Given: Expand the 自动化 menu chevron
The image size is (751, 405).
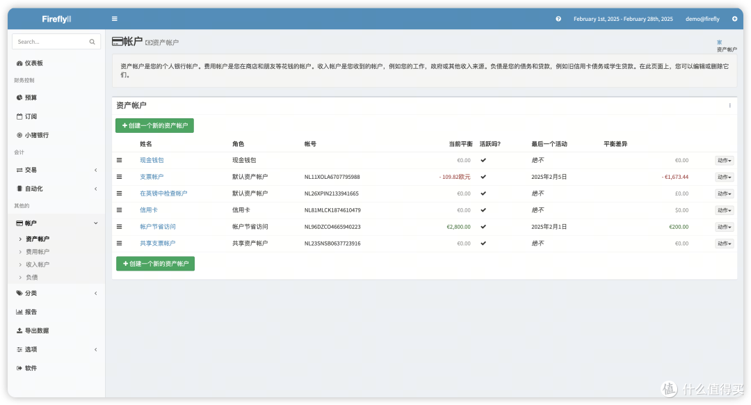Looking at the screenshot, I should 96,189.
